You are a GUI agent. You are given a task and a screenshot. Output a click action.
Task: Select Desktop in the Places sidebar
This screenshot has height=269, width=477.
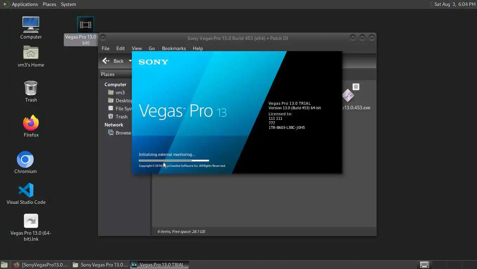tap(120, 101)
